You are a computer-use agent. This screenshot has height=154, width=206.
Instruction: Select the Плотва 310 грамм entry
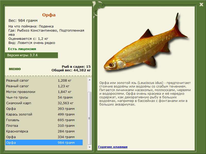coord(44,126)
